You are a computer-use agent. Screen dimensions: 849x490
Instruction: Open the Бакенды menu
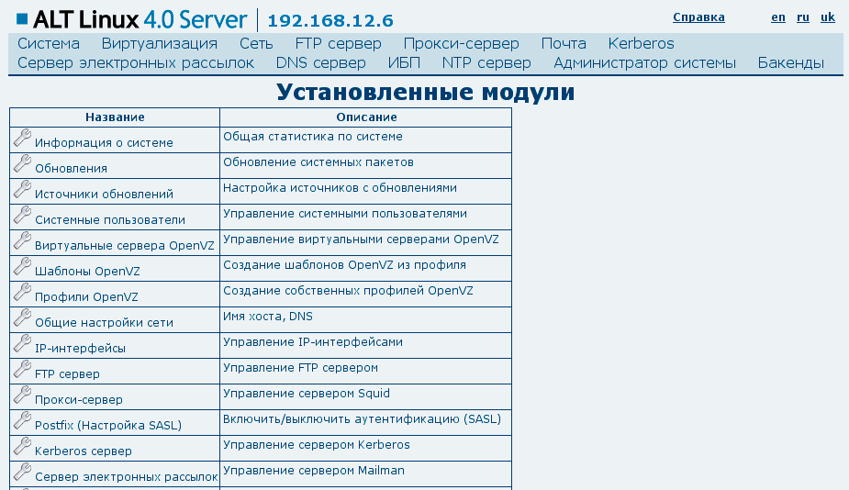[x=791, y=62]
